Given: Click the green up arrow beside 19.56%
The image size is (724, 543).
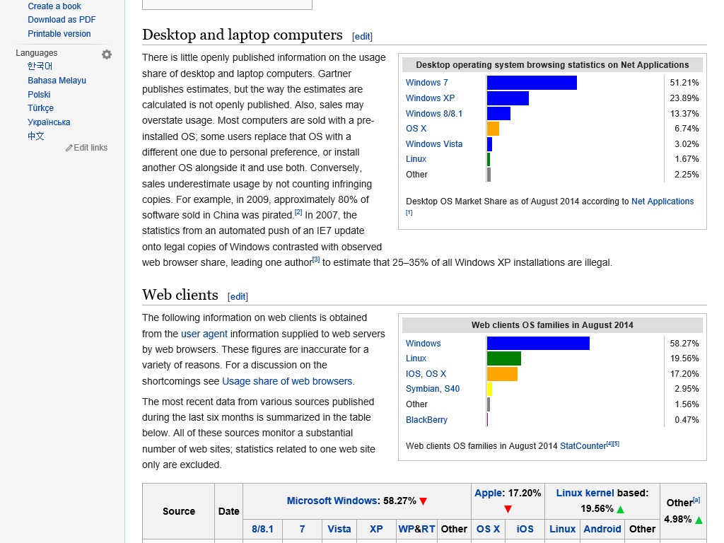Looking at the screenshot, I should point(621,509).
